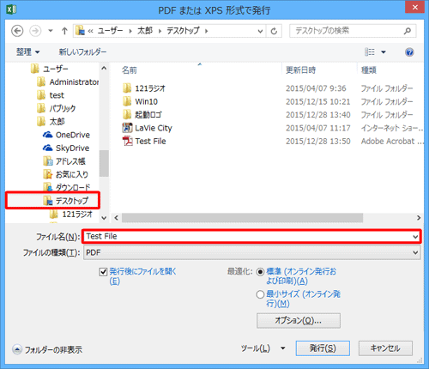Change view with the view icon
The image size is (429, 369).
point(370,52)
